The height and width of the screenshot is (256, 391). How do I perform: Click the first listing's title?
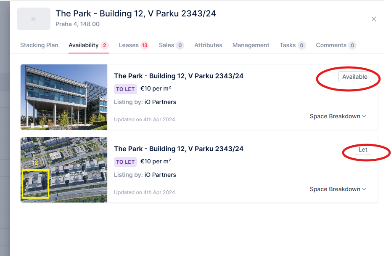click(x=179, y=76)
